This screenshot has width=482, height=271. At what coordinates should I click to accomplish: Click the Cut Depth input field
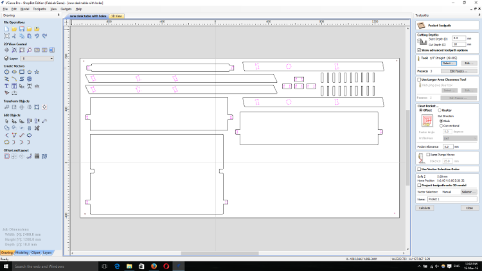459,44
